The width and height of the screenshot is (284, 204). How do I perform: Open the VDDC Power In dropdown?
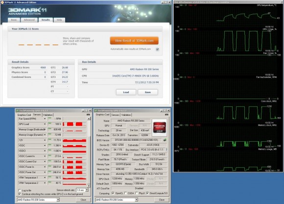pos(45,167)
